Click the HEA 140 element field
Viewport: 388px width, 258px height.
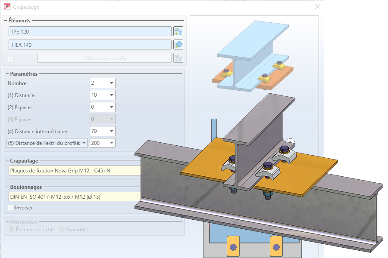click(90, 45)
